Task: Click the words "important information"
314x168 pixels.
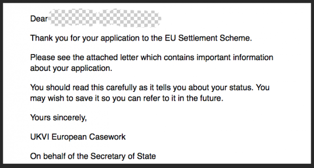Action: click(x=235, y=57)
